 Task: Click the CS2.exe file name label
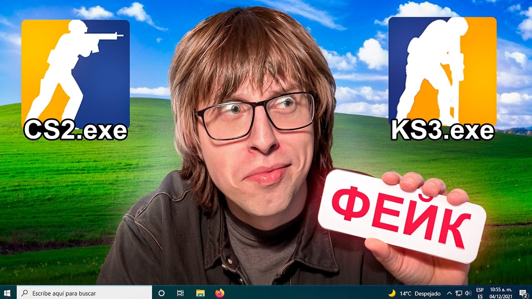[75, 130]
